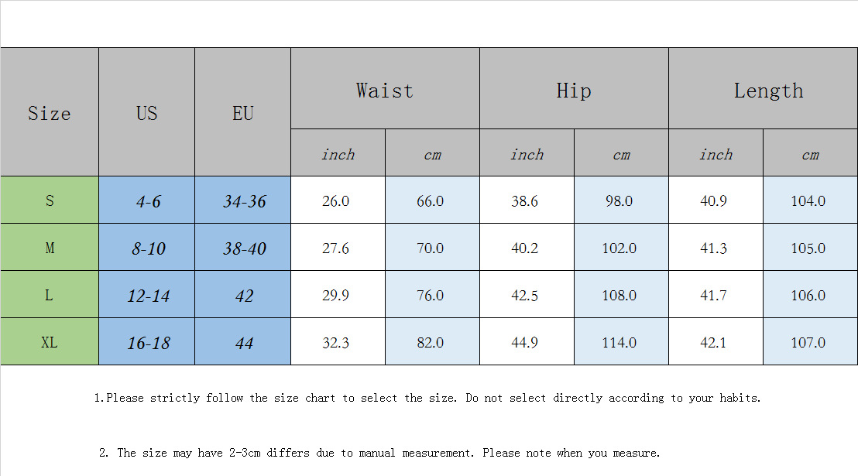Select the 26.0 waist inch value
The width and height of the screenshot is (858, 476).
tap(336, 201)
